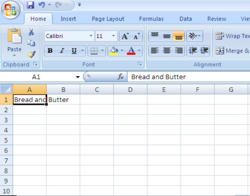Open the font size 11 dropdown
Screen dimensions: 250x196
113,36
